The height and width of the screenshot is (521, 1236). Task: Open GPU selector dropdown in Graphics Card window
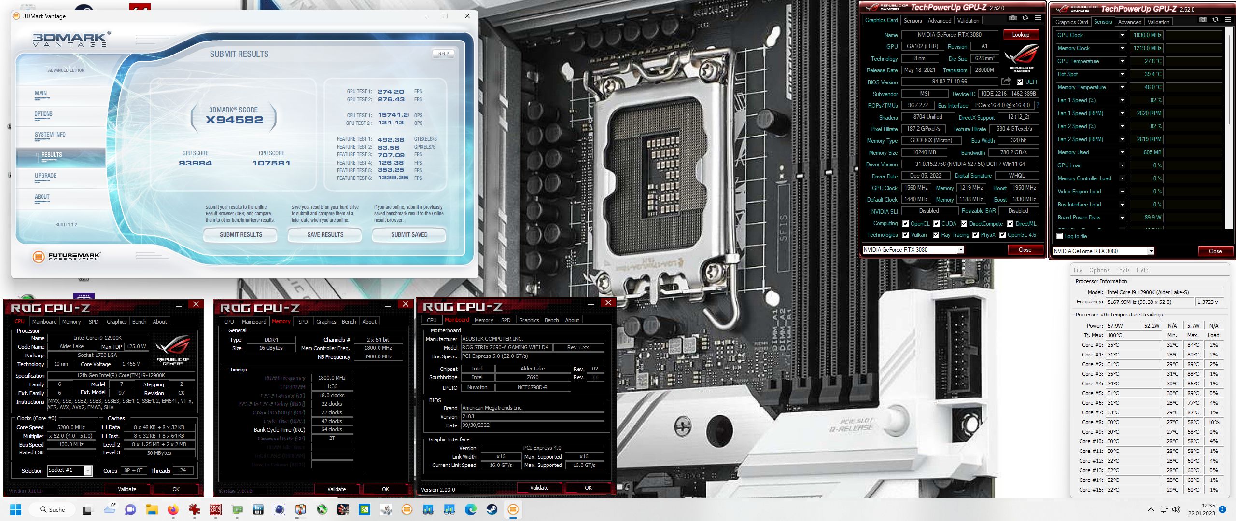(x=960, y=250)
